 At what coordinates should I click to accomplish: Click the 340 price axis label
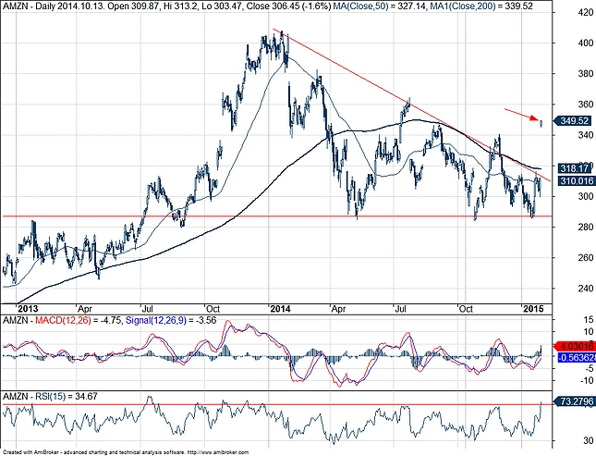coord(585,135)
